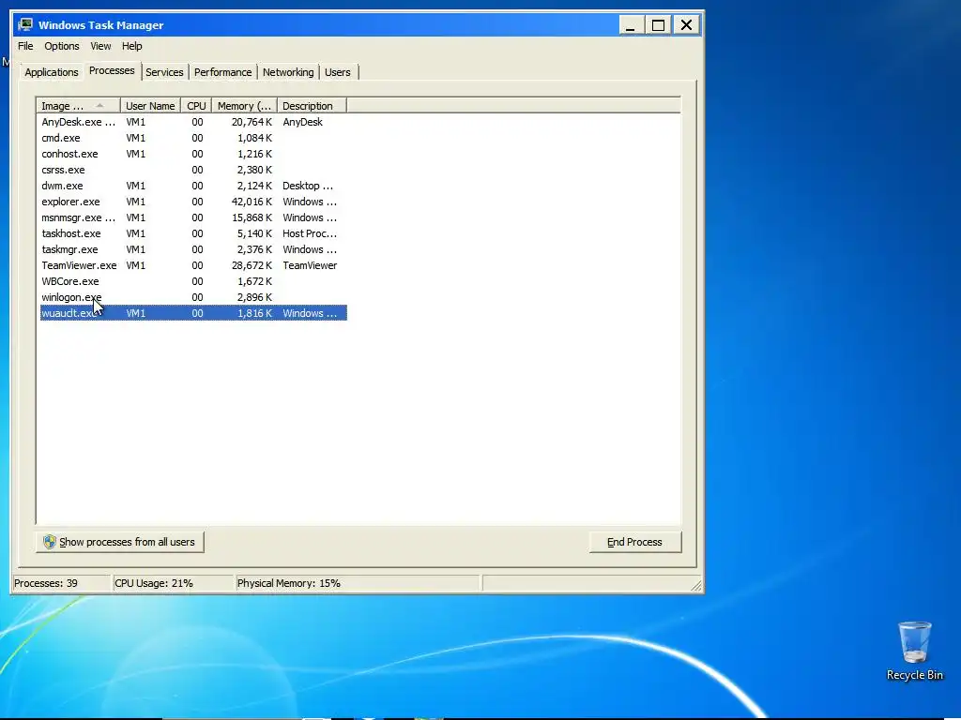Switch to the Applications tab

52,72
